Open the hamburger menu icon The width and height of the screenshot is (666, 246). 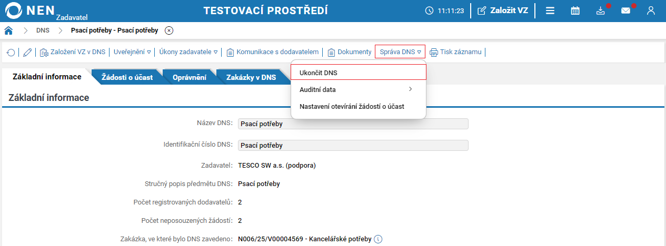click(550, 11)
